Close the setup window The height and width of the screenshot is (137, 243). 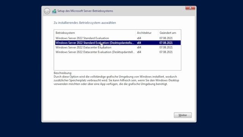pos(190,8)
